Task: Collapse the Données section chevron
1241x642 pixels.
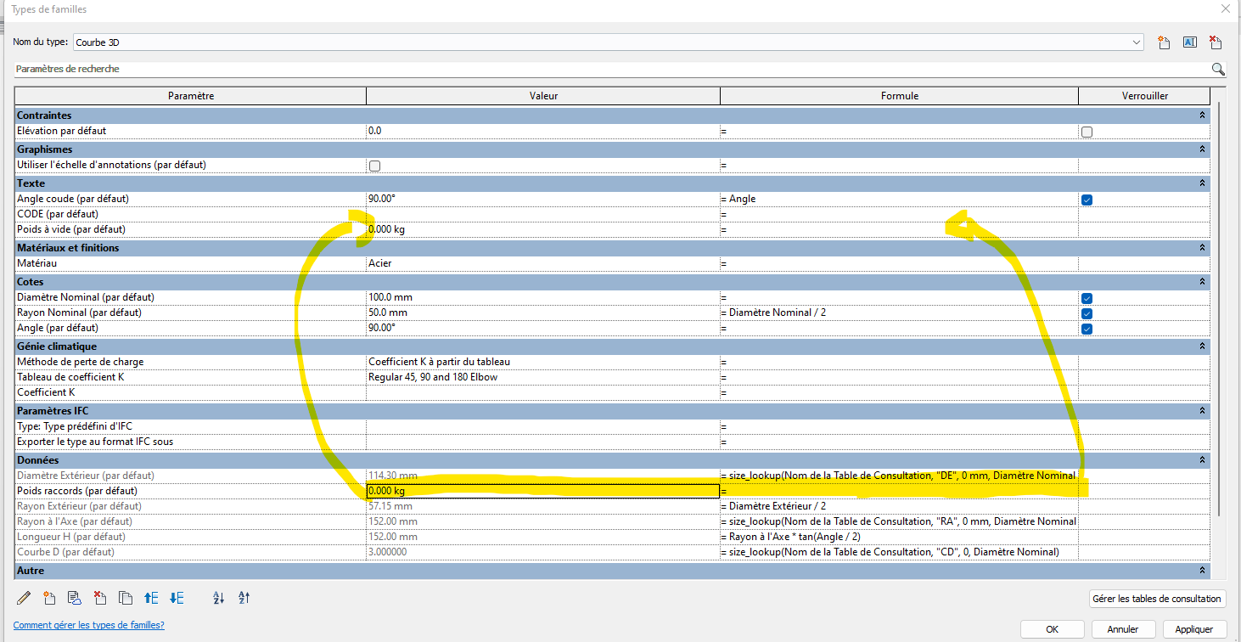Action: 1202,459
